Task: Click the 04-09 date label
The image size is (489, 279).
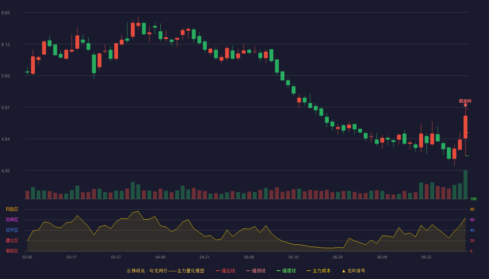Action: click(160, 257)
